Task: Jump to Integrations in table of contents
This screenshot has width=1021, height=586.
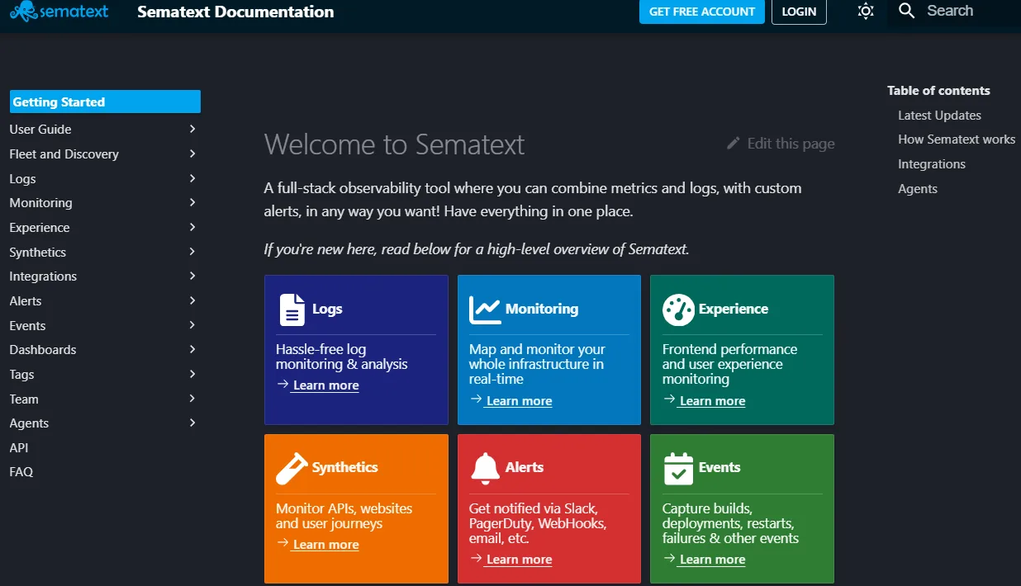Action: click(x=932, y=164)
